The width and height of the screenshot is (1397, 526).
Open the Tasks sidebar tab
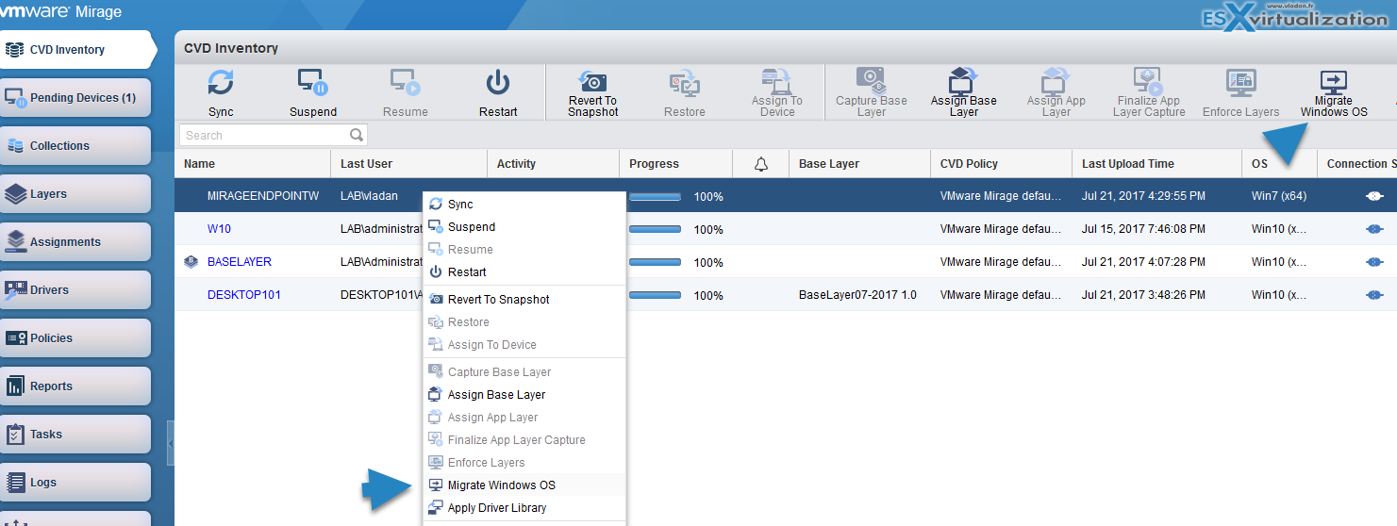pos(75,435)
